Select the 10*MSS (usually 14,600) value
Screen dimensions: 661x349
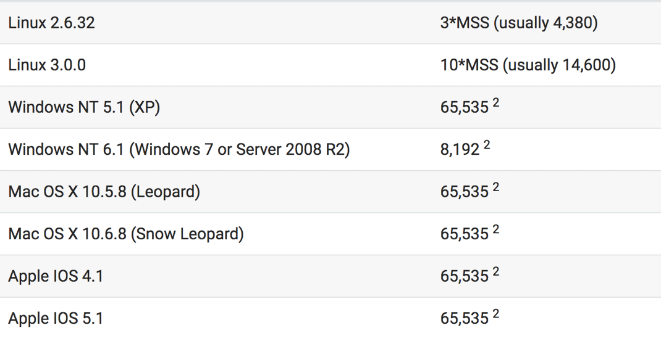pyautogui.click(x=528, y=65)
